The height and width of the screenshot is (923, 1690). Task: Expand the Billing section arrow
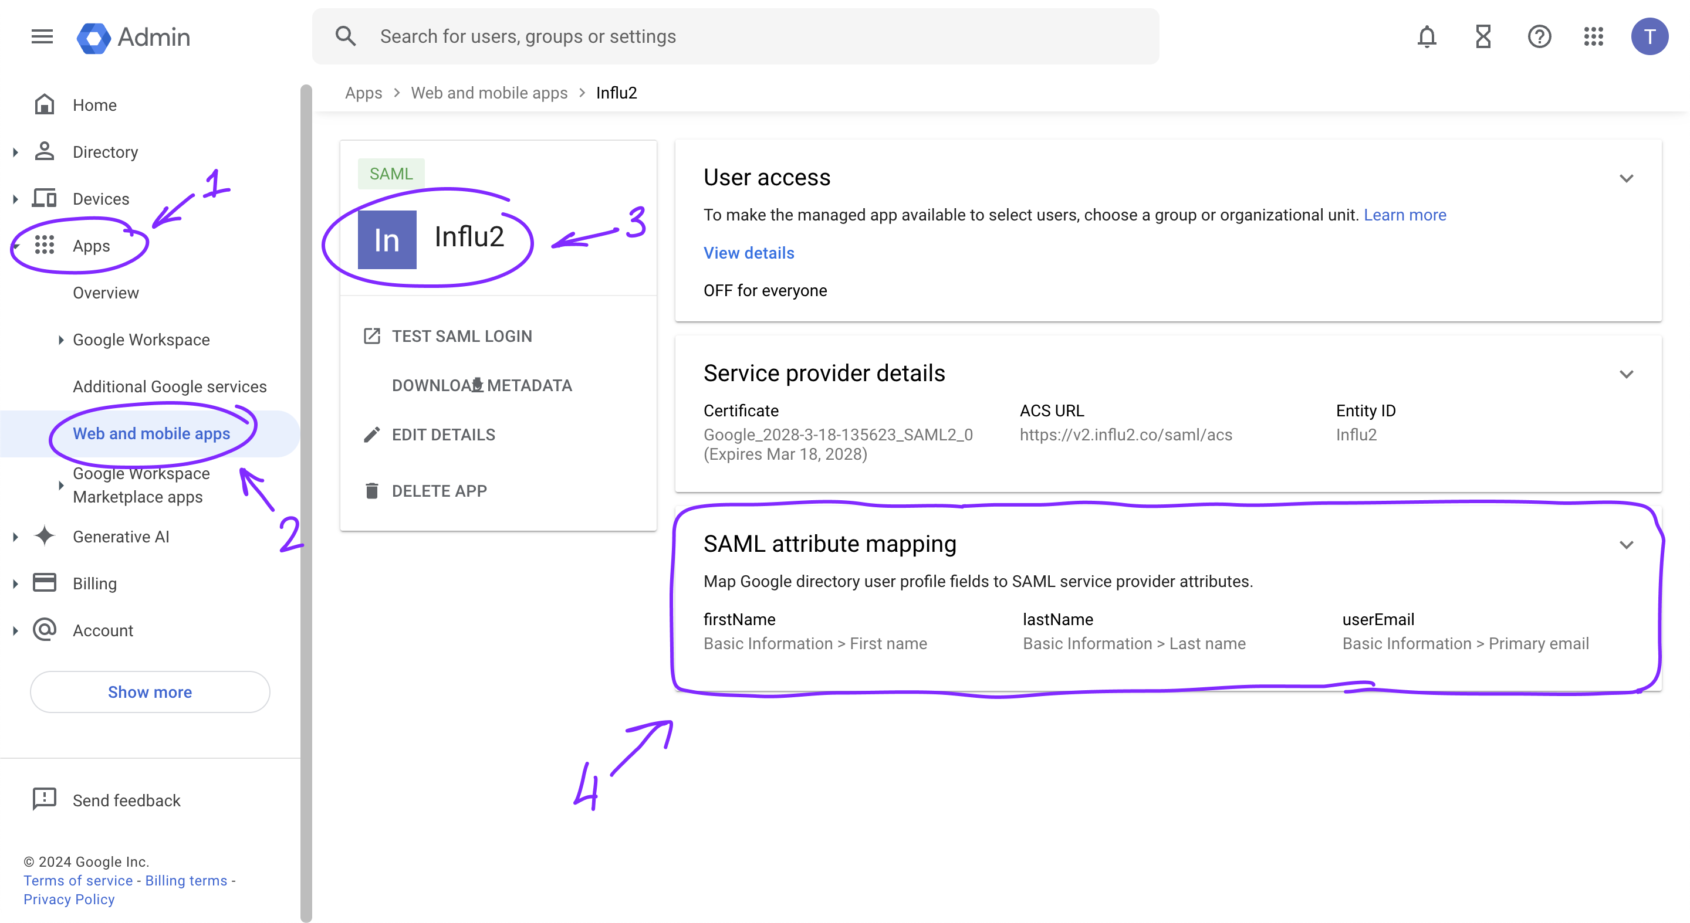coord(16,583)
